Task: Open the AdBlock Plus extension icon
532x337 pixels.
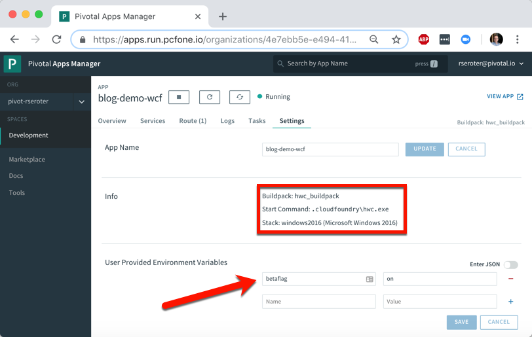Action: 424,39
